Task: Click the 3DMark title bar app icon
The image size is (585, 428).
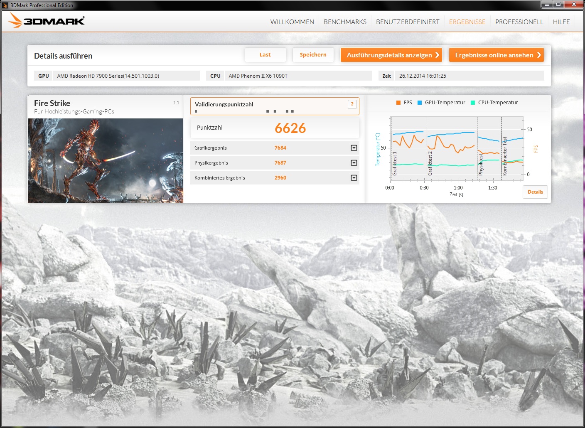Action: click(5, 5)
